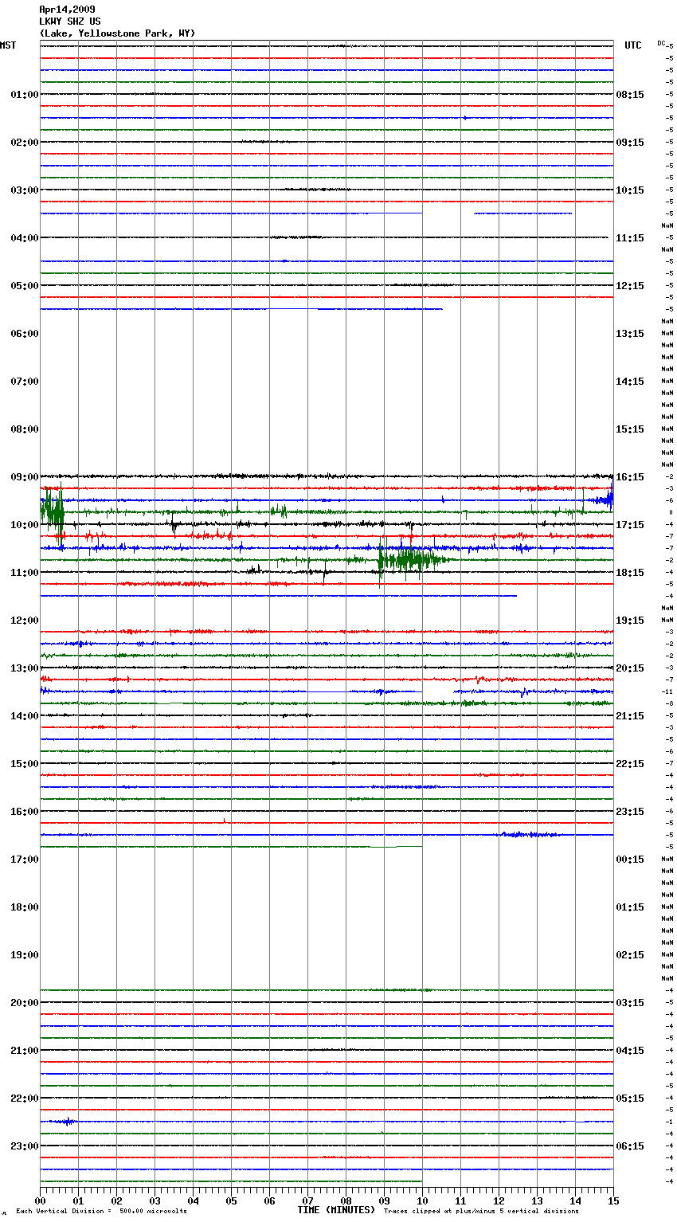Screen dimensions: 677x1222
Task: Click the 04:15 UTC time label
Action: pos(630,1051)
